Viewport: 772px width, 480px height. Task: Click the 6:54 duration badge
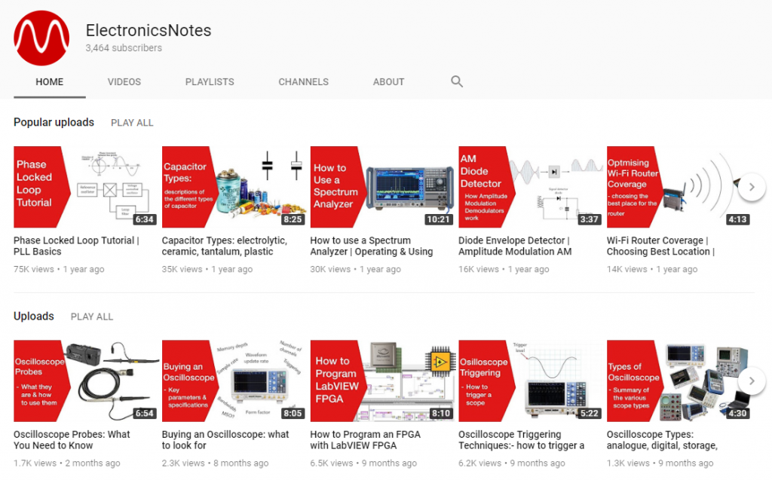145,414
